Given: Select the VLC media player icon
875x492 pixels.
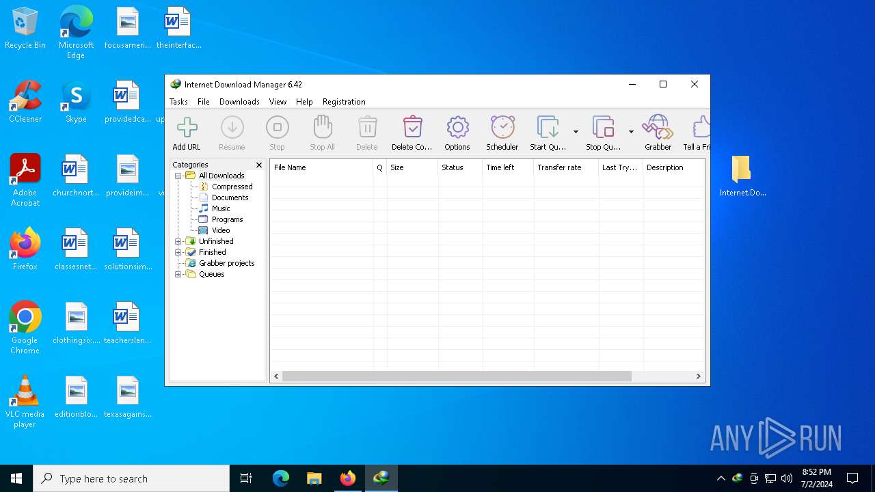Looking at the screenshot, I should click(25, 401).
